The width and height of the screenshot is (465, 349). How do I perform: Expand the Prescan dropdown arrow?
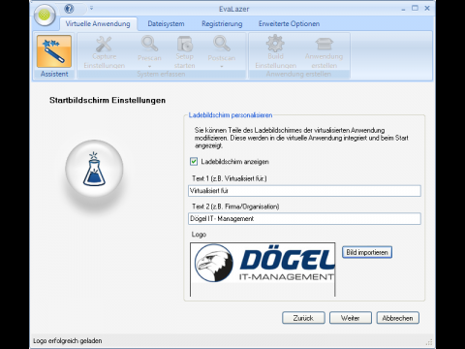(149, 66)
